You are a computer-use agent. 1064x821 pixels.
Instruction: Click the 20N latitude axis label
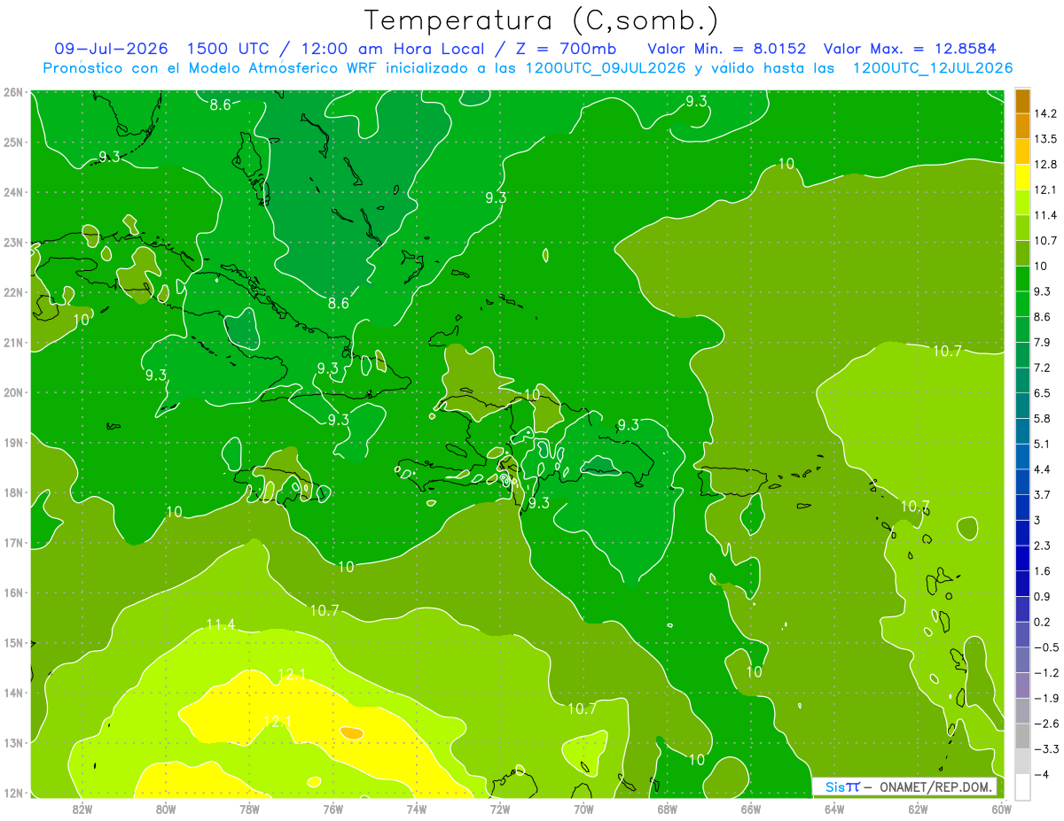click(x=12, y=392)
